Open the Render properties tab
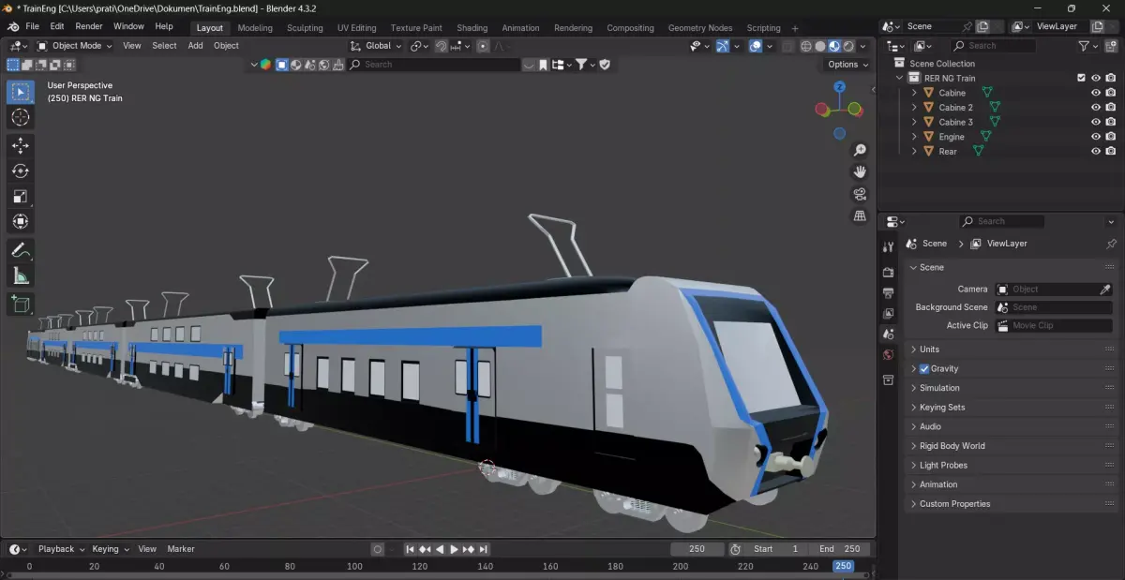Viewport: 1125px width, 580px height. pos(888,272)
